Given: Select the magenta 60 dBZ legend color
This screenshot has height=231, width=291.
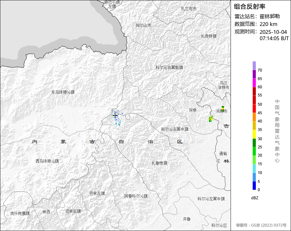Looking at the screenshot, I should (x=254, y=83).
